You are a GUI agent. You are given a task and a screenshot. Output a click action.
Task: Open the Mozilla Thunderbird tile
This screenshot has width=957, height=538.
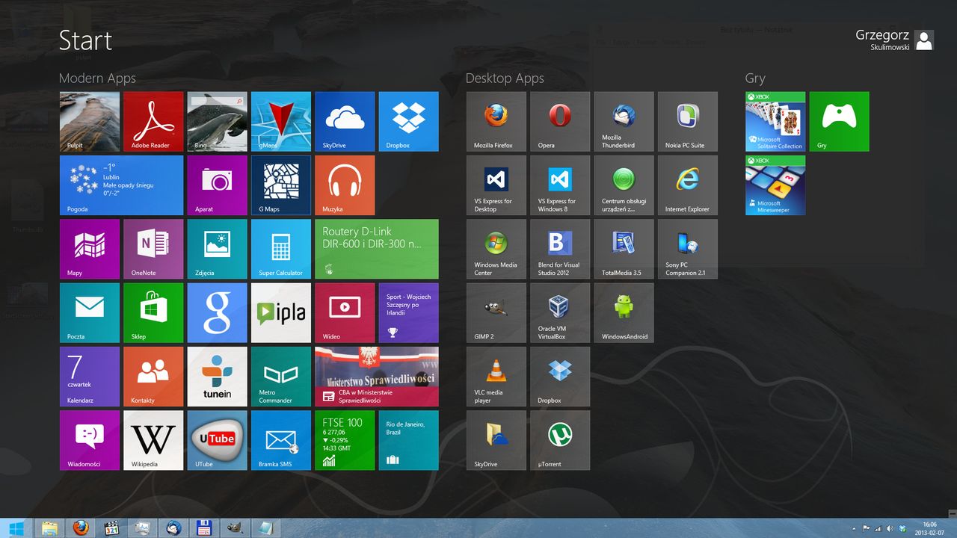tap(624, 122)
